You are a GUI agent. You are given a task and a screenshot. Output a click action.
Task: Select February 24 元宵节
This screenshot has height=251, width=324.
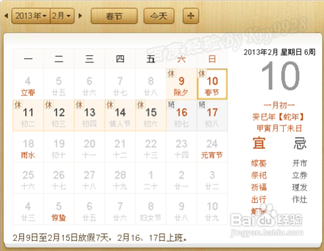[x=212, y=147]
